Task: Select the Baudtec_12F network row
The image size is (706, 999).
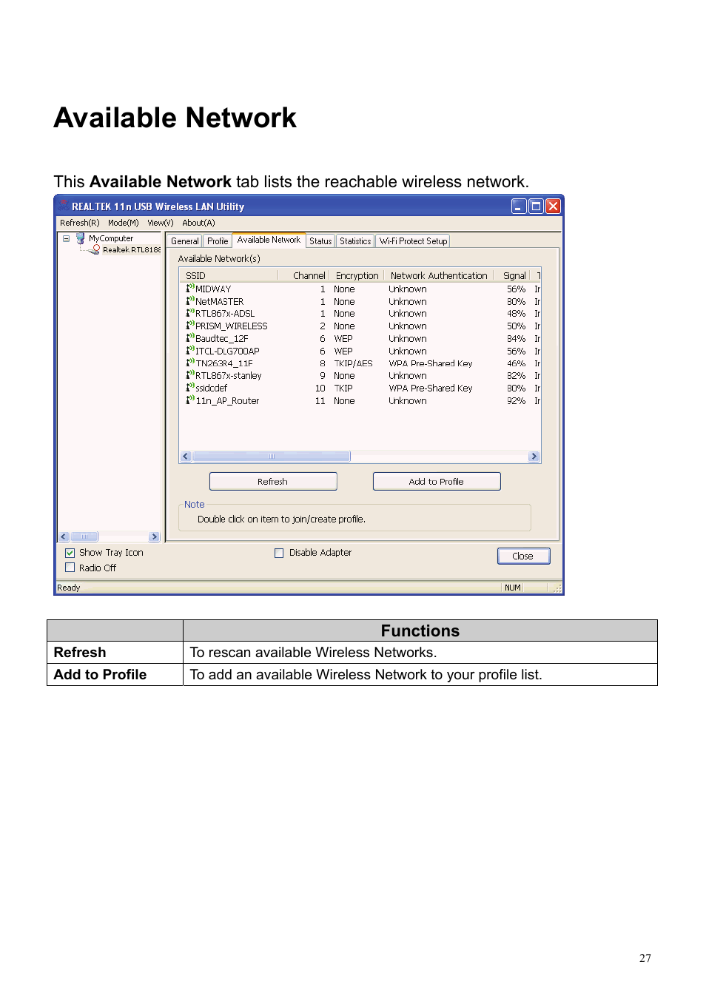Action: click(360, 338)
